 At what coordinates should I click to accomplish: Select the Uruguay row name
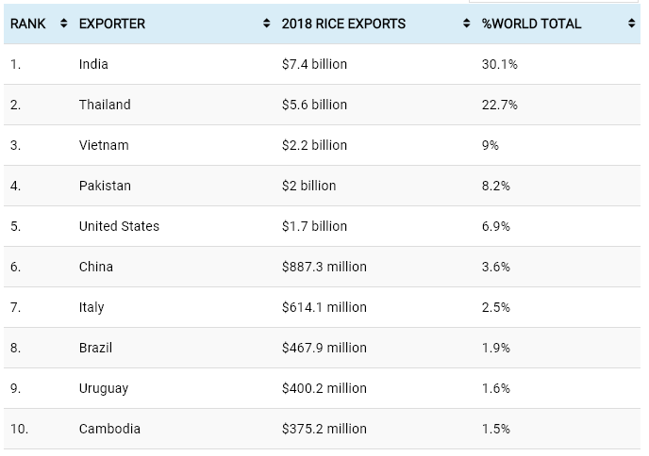(104, 388)
